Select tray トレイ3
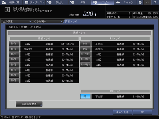This screenshot has width=159, height=119. (14, 54)
